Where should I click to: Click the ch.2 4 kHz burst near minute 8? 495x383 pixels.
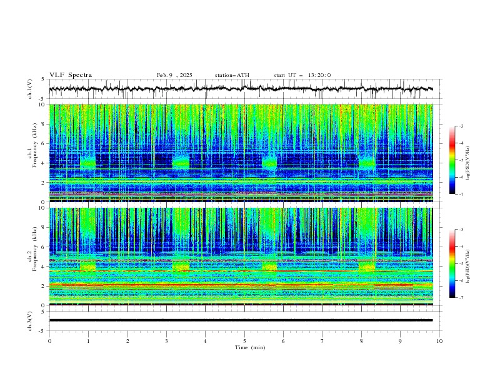coord(367,267)
